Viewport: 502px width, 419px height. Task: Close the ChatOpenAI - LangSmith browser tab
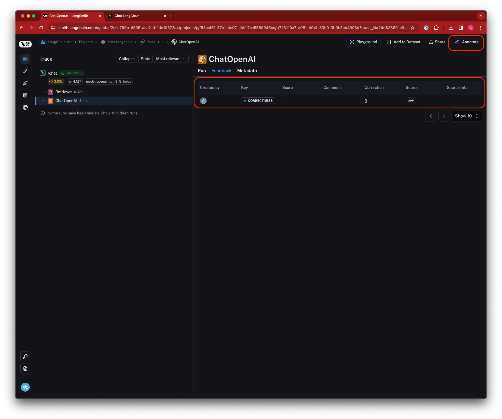100,16
